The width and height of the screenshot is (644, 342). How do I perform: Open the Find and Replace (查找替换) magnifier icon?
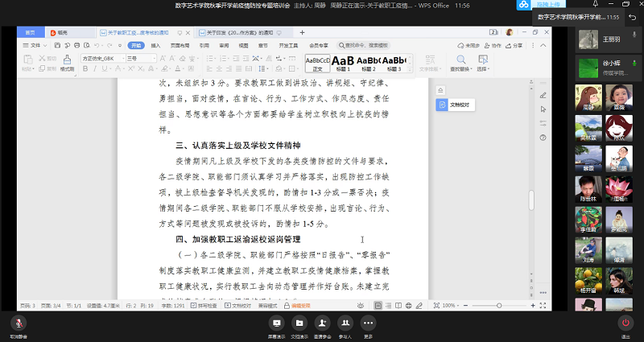(460, 60)
